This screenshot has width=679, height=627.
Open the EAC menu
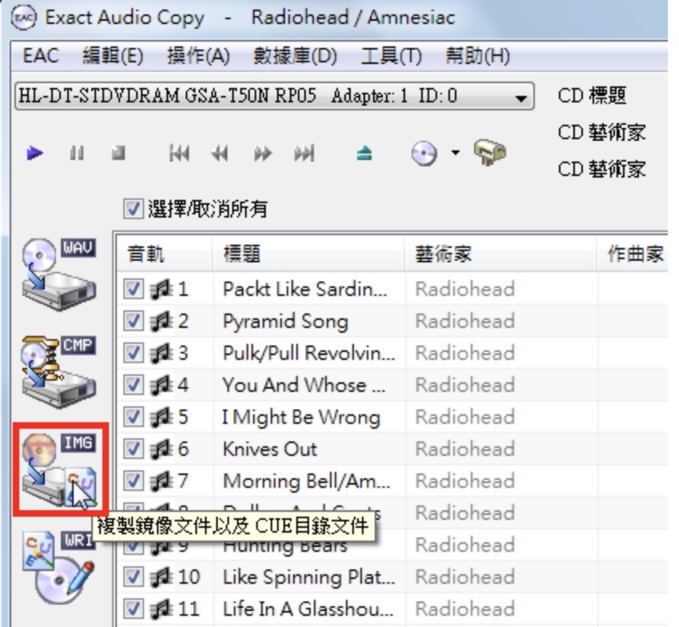pyautogui.click(x=41, y=56)
